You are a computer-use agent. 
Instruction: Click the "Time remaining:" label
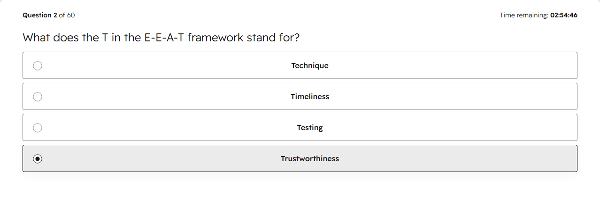click(524, 15)
